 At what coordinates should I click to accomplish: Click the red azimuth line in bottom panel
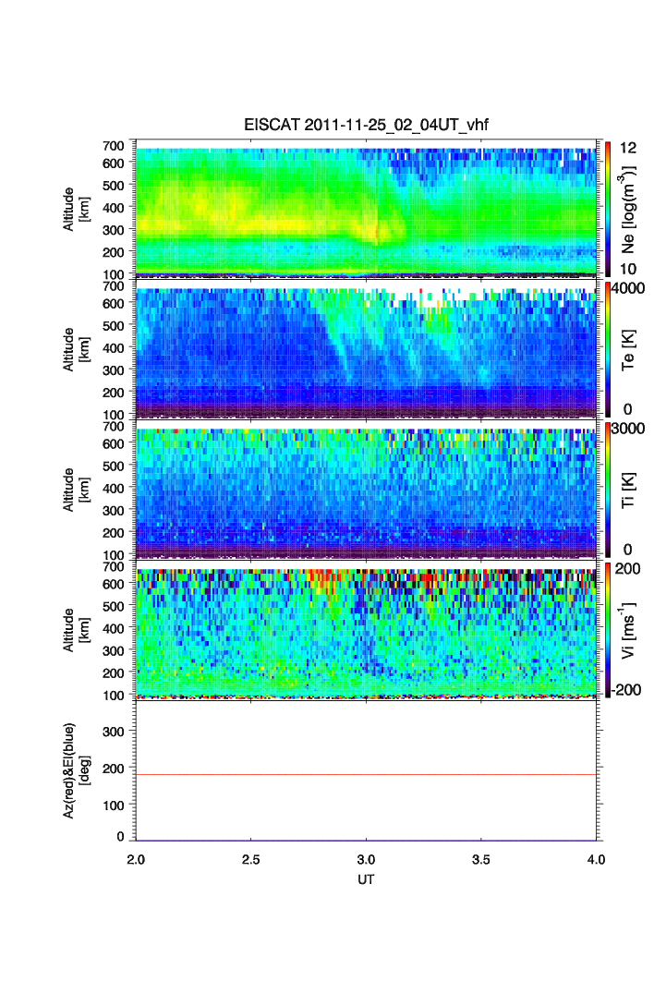[366, 774]
